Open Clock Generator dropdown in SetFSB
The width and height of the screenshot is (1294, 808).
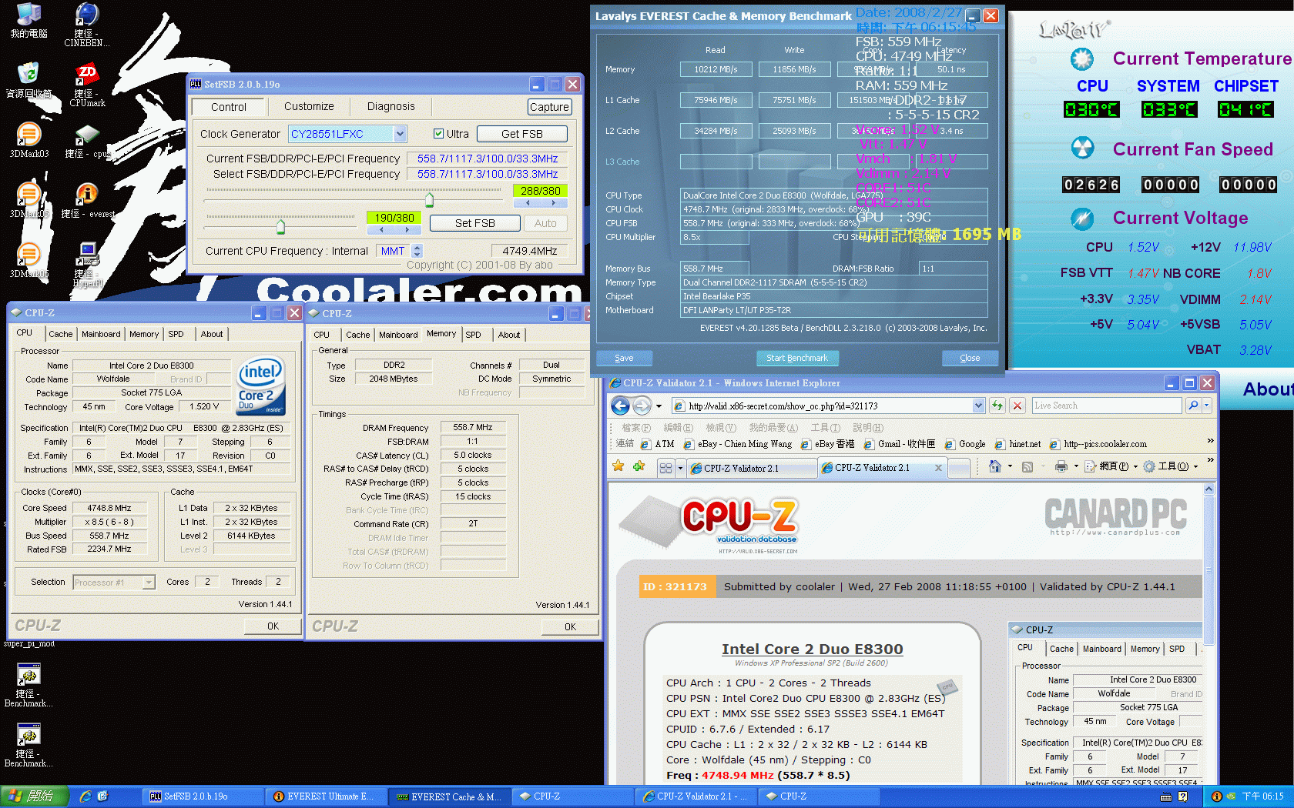[x=400, y=134]
